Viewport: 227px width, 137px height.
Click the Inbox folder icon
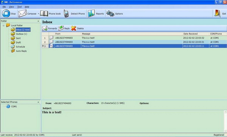pyautogui.click(x=13, y=30)
